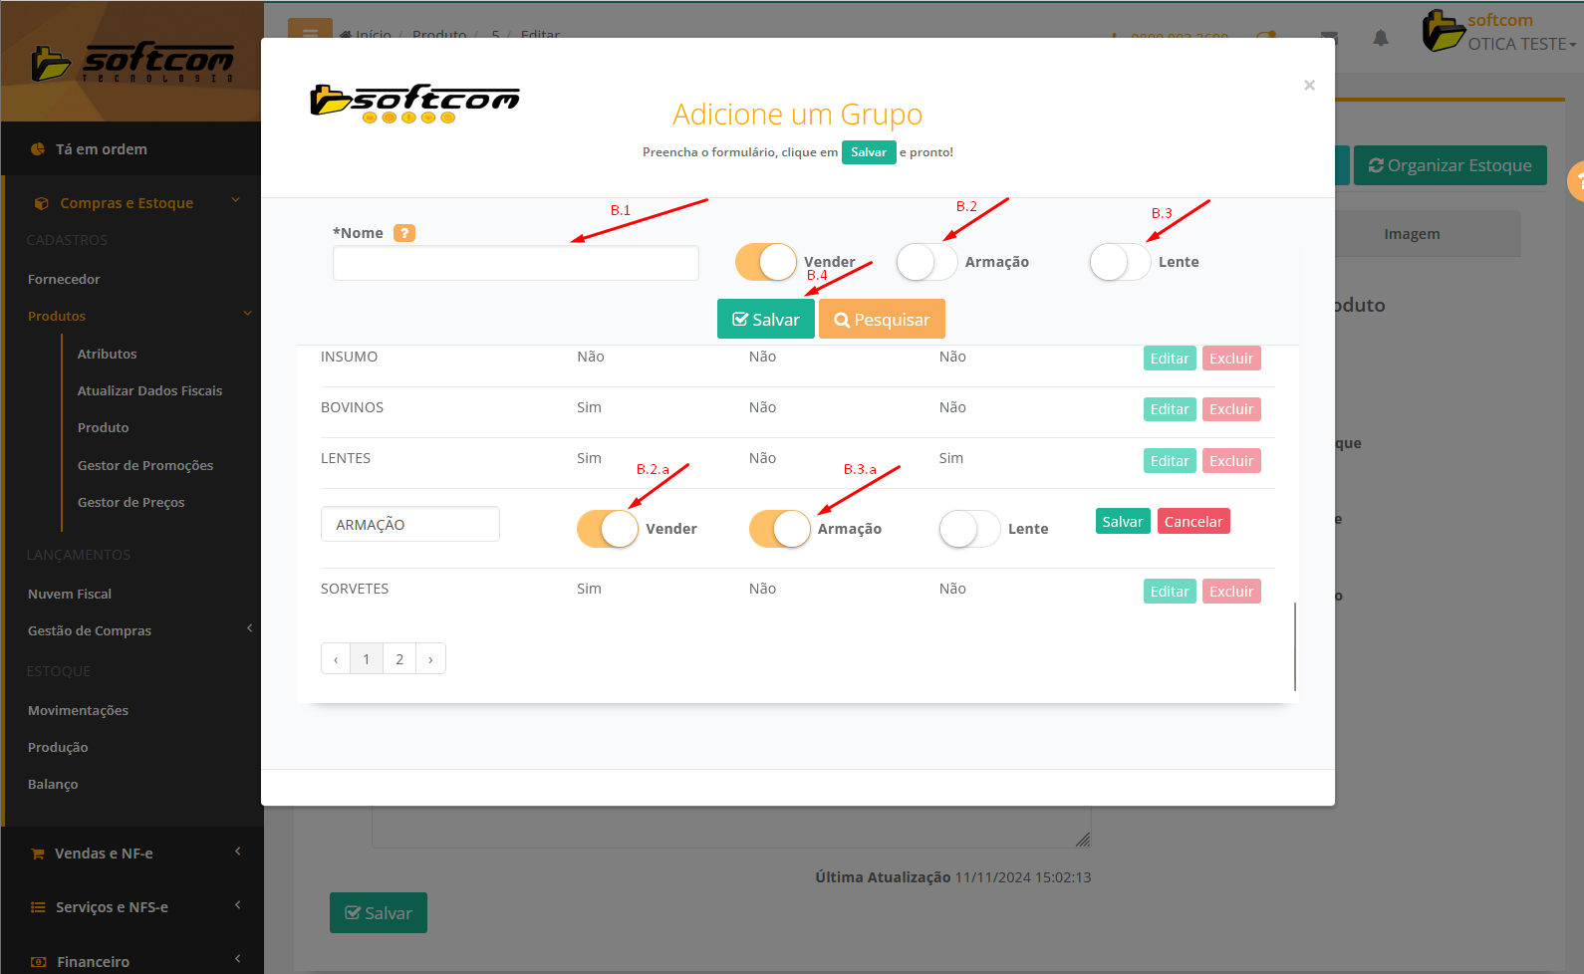Open the OTICA TESTE user dropdown

coord(1520,44)
